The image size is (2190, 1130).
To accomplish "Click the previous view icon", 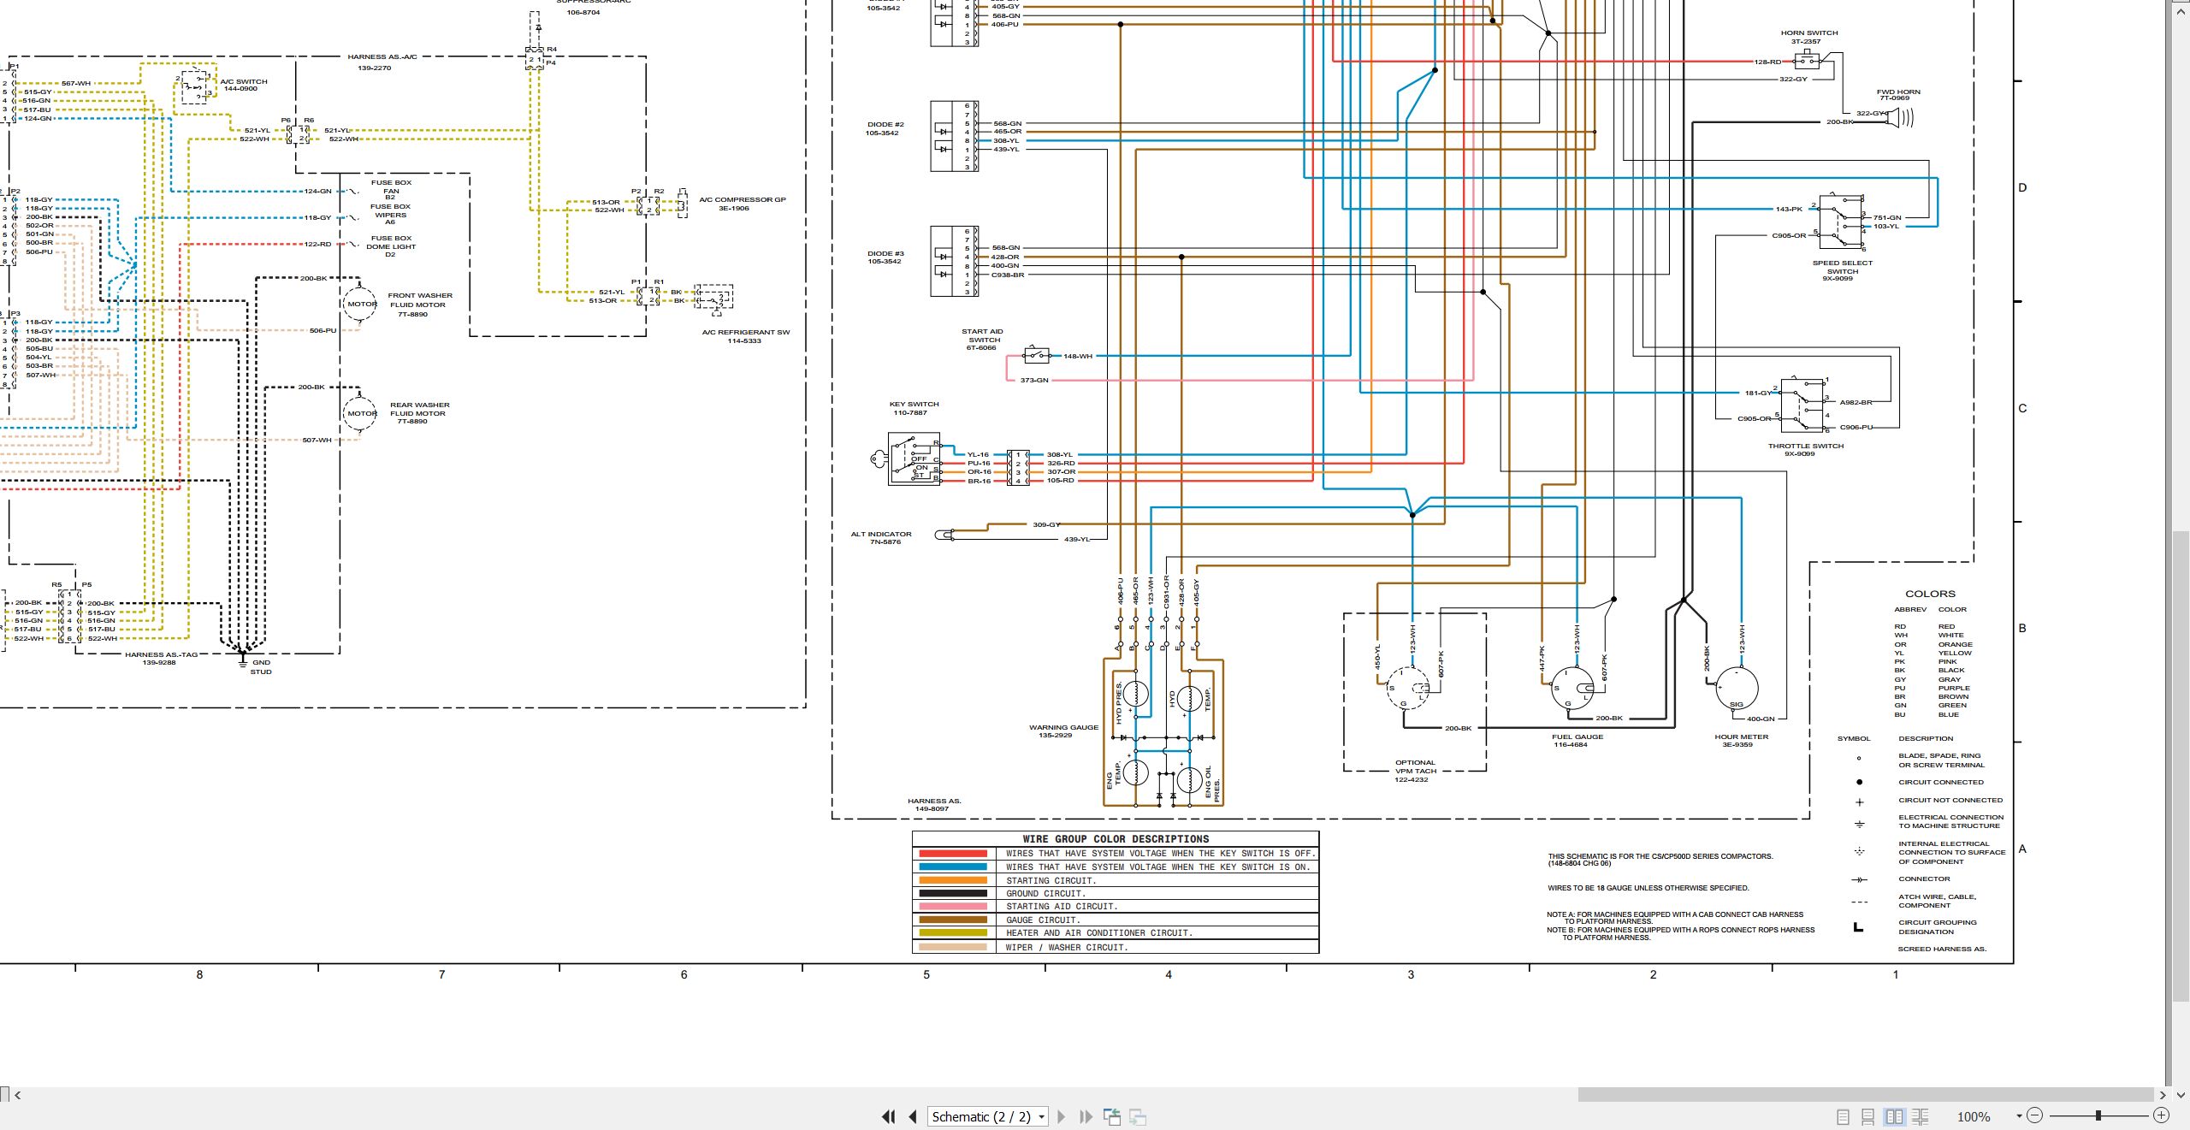I will 1112,1116.
